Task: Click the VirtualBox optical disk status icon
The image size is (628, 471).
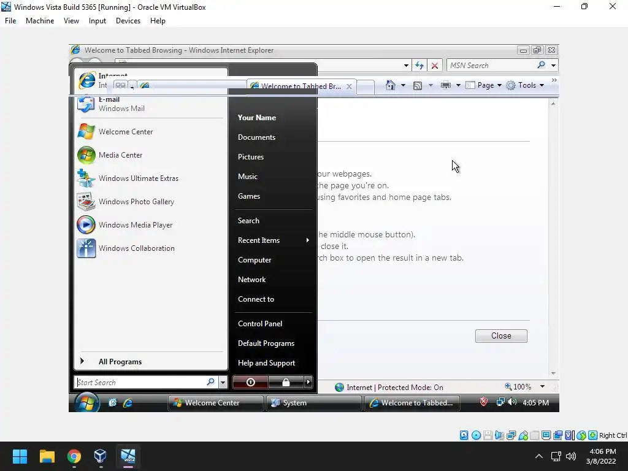Action: [476, 435]
